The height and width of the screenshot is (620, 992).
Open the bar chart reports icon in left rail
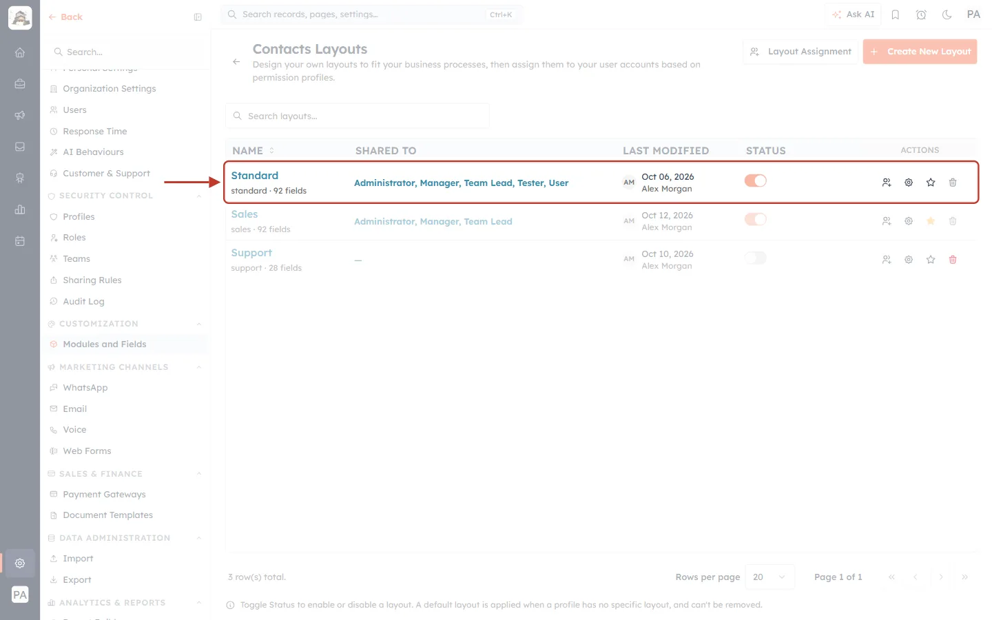20,209
